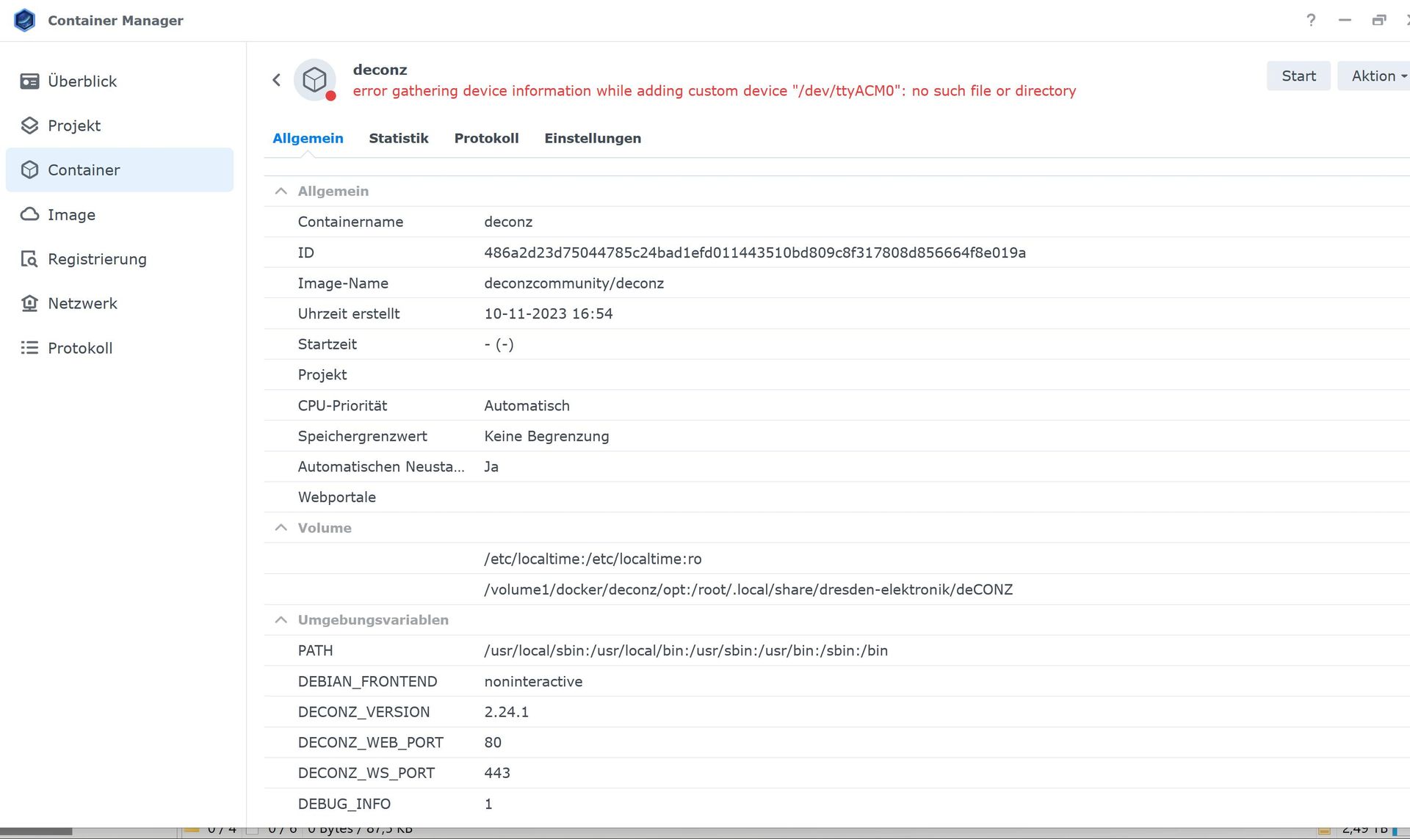
Task: Click the red device error message
Action: (714, 91)
